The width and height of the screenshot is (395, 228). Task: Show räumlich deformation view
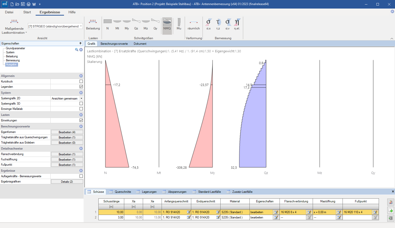pyautogui.click(x=194, y=24)
